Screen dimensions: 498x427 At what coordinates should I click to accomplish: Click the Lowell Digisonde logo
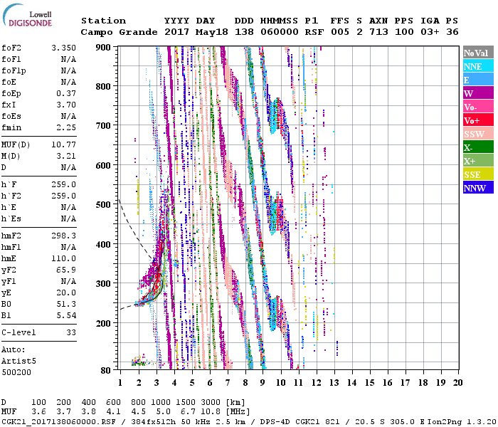pos(27,15)
